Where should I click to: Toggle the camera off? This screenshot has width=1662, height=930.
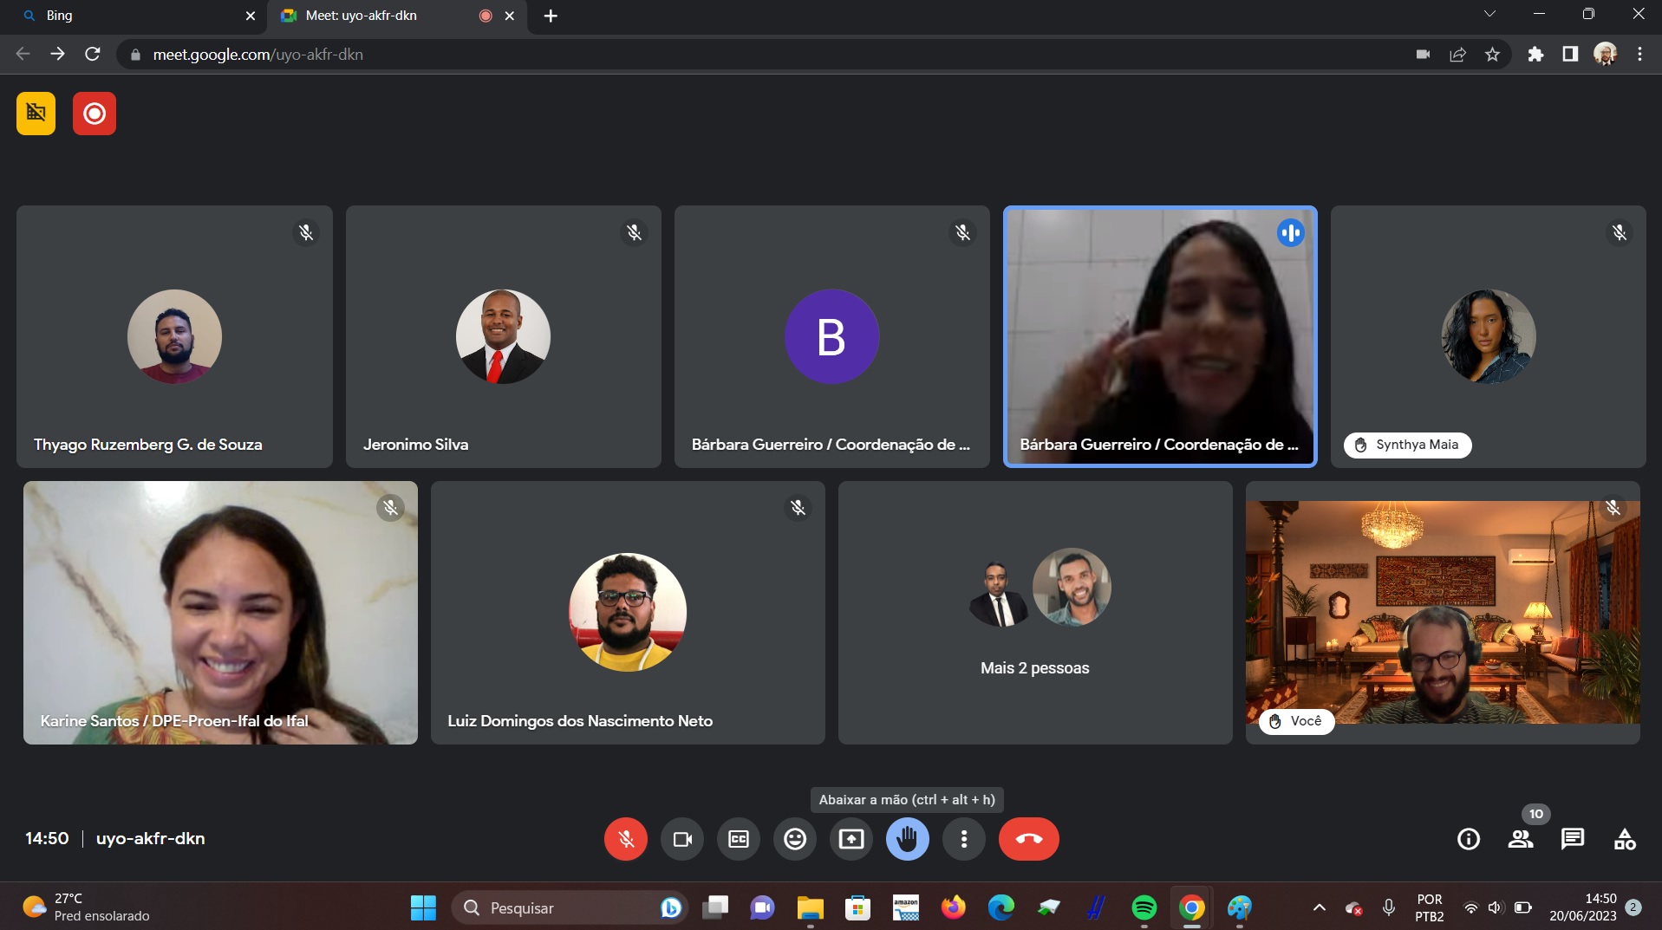click(682, 839)
